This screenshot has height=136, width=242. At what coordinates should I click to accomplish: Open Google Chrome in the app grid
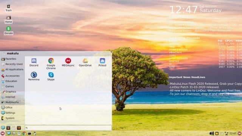pos(51,64)
